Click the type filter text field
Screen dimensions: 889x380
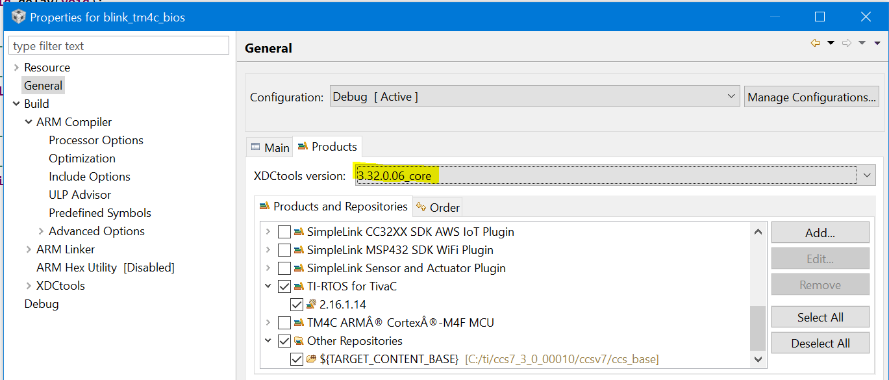tap(119, 46)
